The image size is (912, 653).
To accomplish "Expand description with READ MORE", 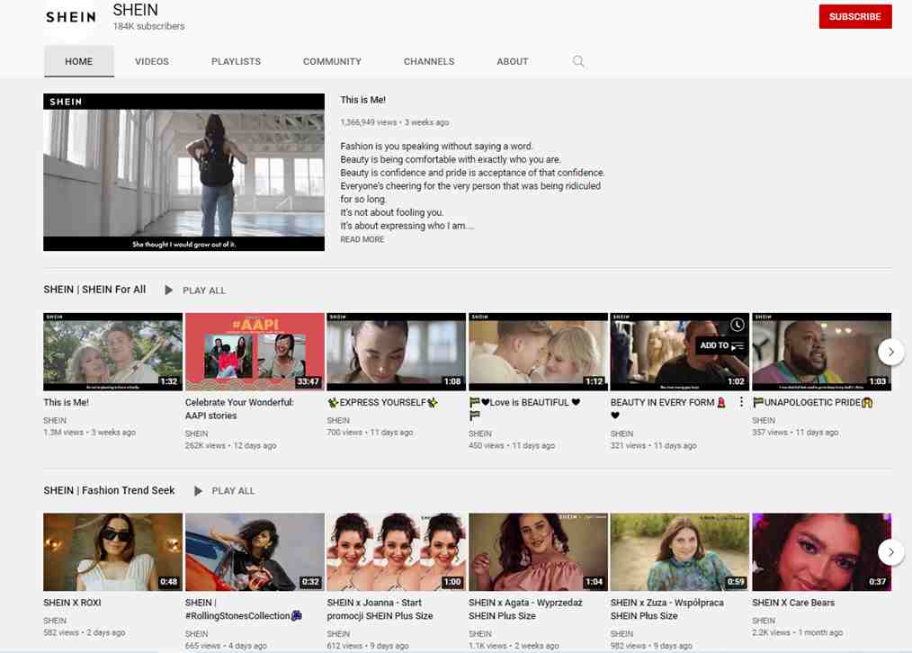I will coord(362,239).
